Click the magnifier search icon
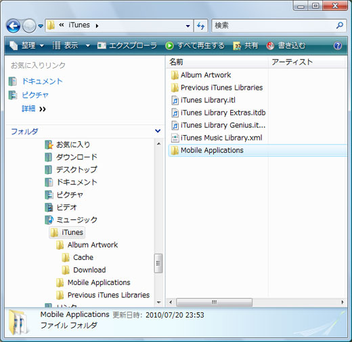This screenshot has height=342, width=352. click(340, 25)
